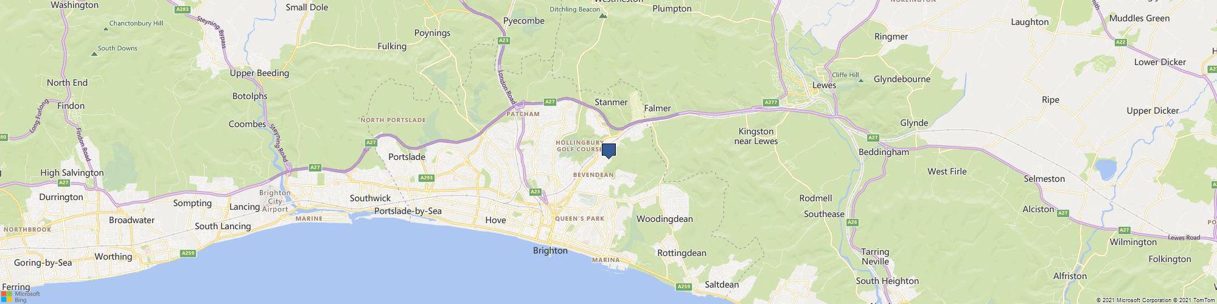Click the Ditchling Beacon peak icon
The width and height of the screenshot is (1217, 304).
[602, 16]
